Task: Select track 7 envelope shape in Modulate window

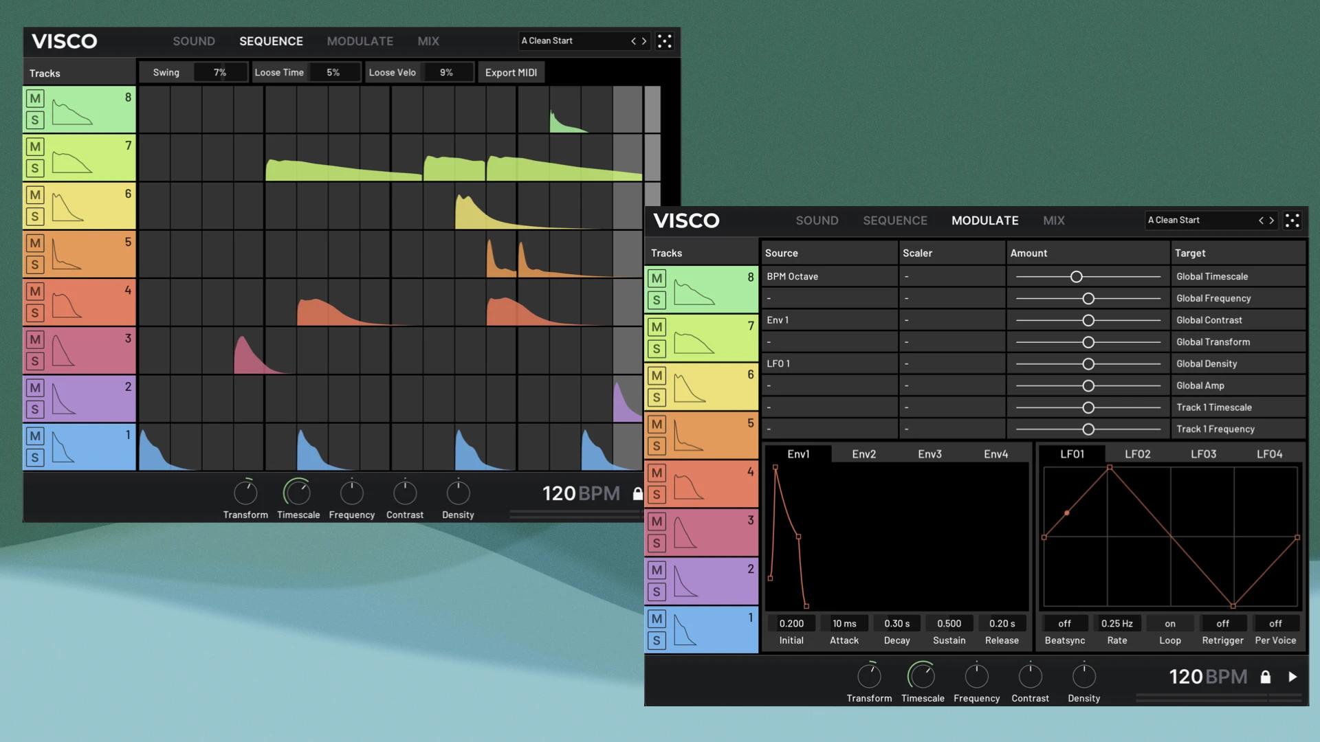Action: pos(694,341)
